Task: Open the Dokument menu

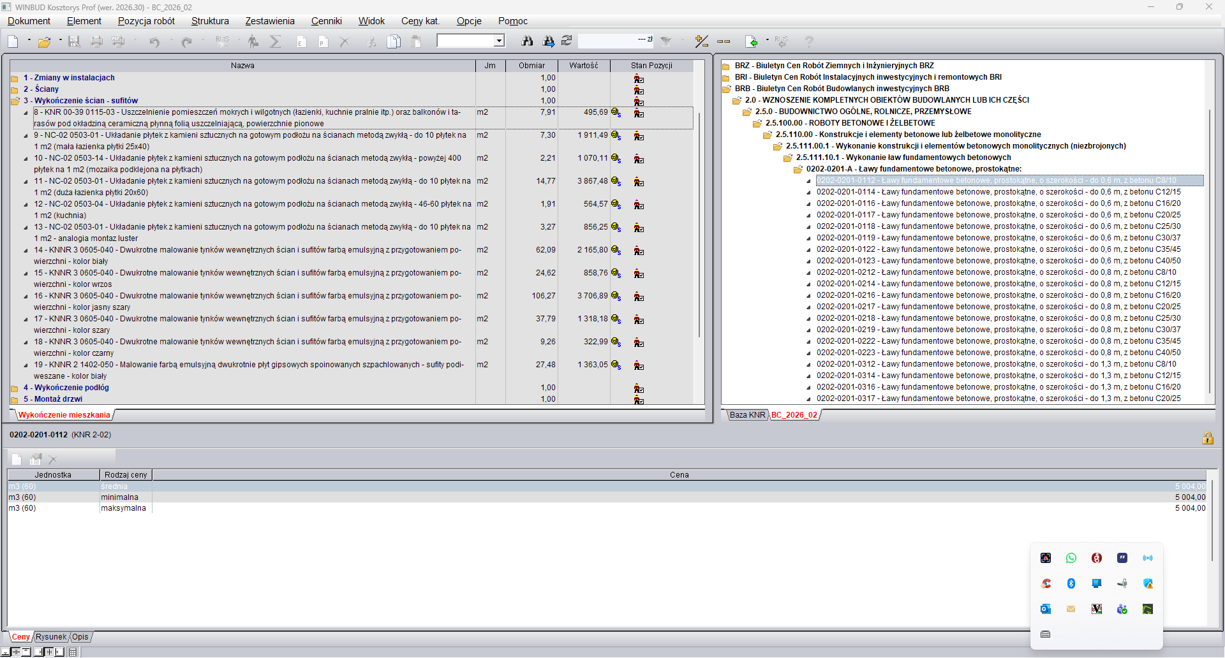Action: (x=29, y=21)
